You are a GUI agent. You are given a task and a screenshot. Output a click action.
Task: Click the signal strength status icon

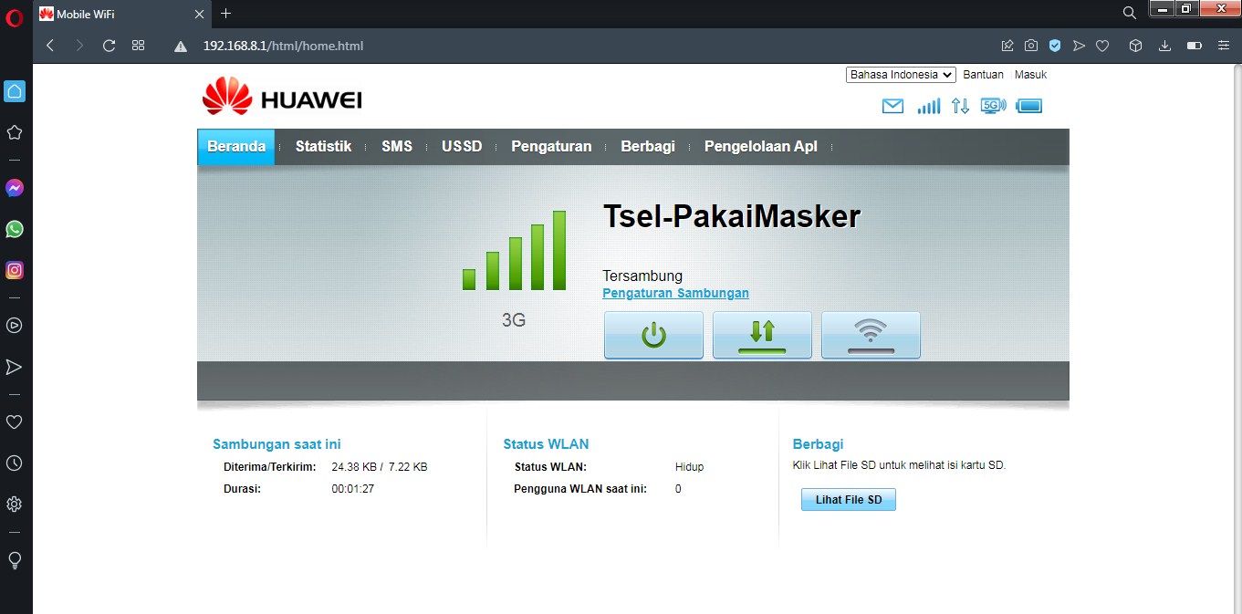929,106
